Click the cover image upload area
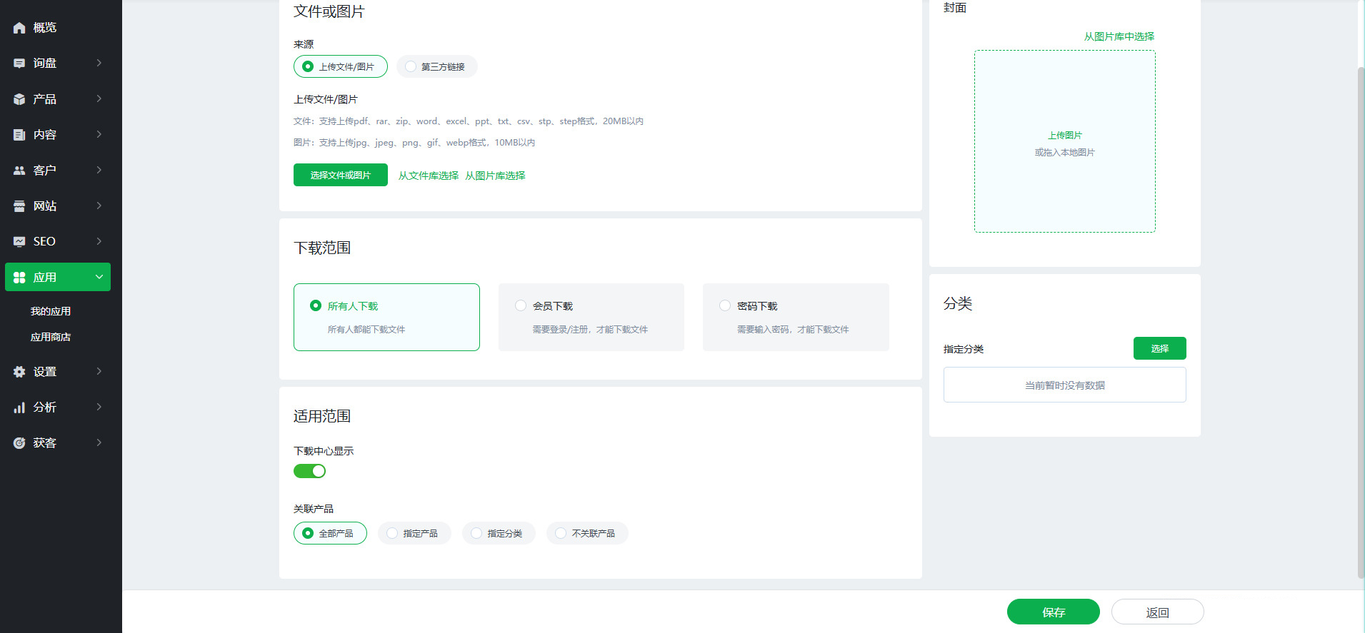 click(x=1064, y=141)
